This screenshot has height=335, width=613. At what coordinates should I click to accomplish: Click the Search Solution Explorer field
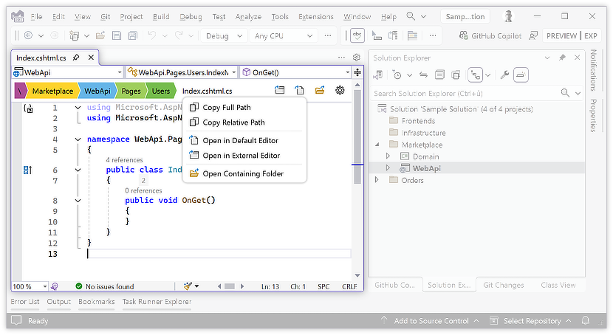pyautogui.click(x=465, y=93)
